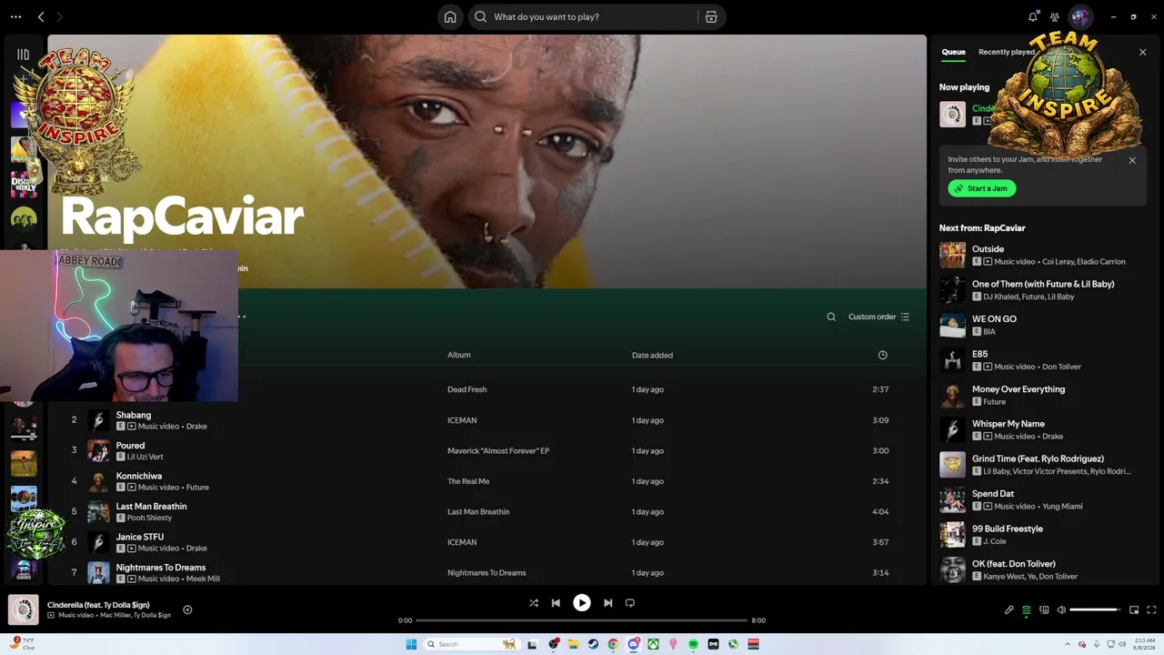Screen dimensions: 1164x655
Task: Sort by the Album column header
Action: [x=459, y=355]
